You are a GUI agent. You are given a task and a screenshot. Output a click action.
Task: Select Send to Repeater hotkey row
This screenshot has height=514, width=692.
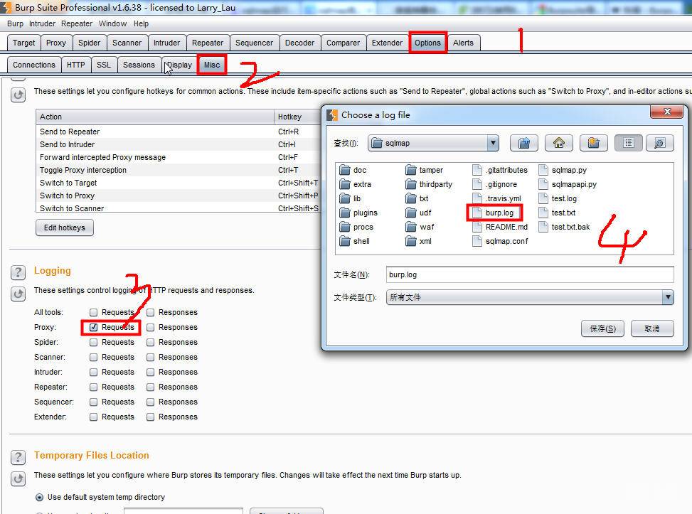[178, 132]
